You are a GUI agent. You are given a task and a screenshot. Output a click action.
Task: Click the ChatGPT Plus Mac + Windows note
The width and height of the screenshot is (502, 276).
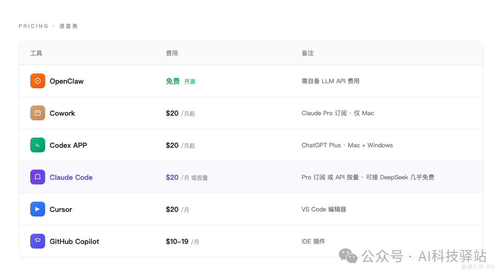(x=347, y=145)
